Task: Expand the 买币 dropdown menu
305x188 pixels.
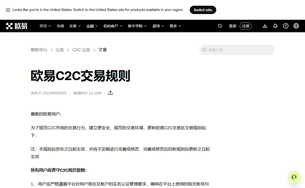Action: tap(45, 26)
